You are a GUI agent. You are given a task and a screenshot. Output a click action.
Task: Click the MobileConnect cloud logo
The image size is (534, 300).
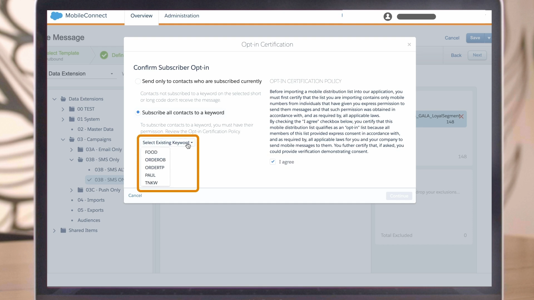coord(56,16)
